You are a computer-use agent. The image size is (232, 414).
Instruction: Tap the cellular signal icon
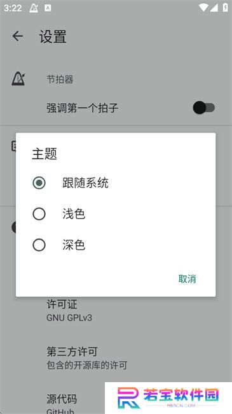(214, 8)
